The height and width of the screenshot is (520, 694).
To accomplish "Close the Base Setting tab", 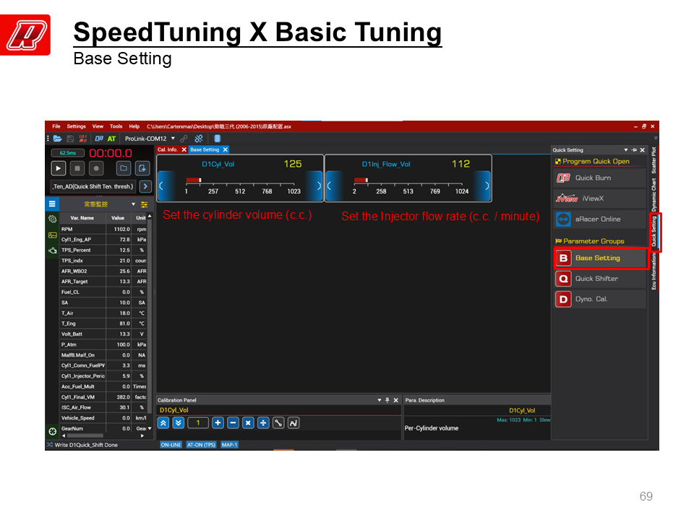I will point(226,150).
